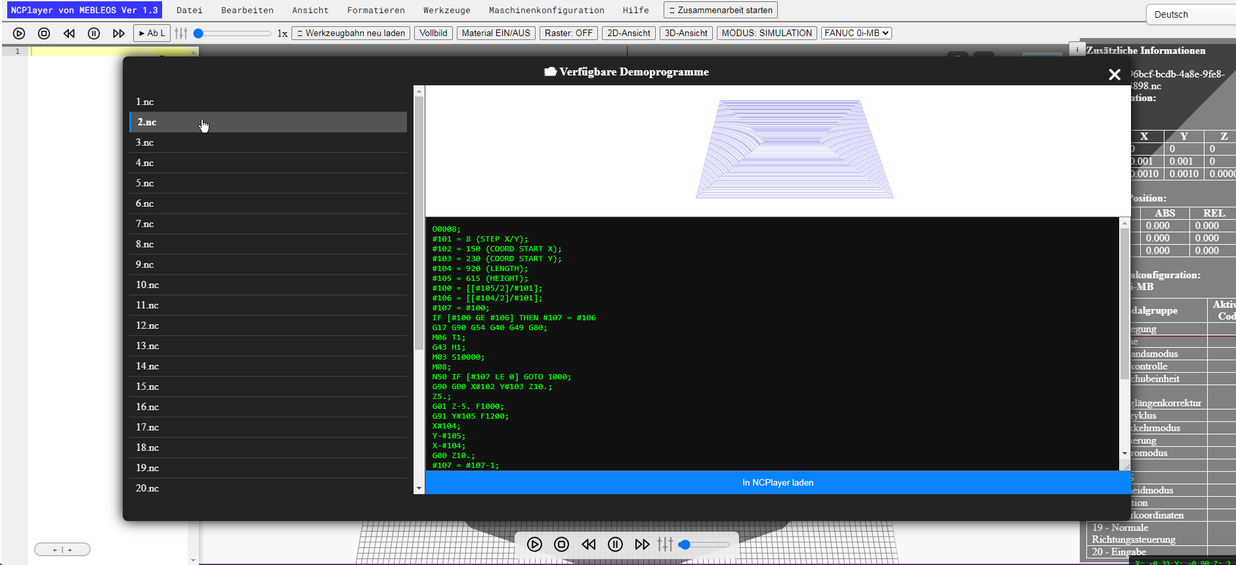Open the bottom player sliders settings icon
Viewport: 1236px width, 565px height.
[x=665, y=544]
